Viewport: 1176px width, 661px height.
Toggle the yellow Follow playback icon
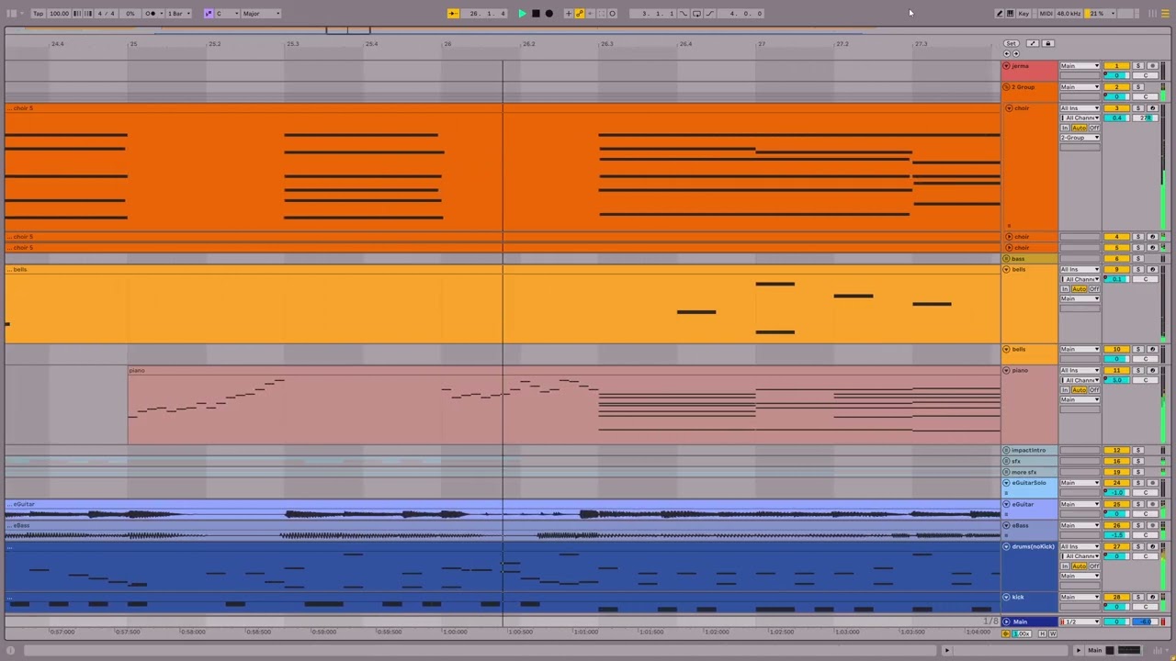pos(453,14)
